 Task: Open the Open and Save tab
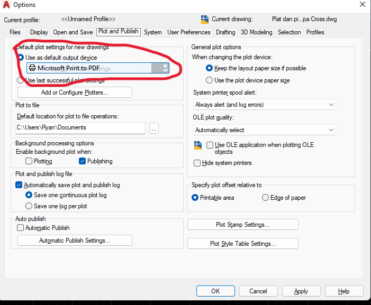point(73,32)
